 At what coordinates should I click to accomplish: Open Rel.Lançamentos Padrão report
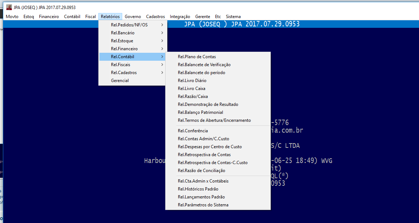pyautogui.click(x=218, y=197)
